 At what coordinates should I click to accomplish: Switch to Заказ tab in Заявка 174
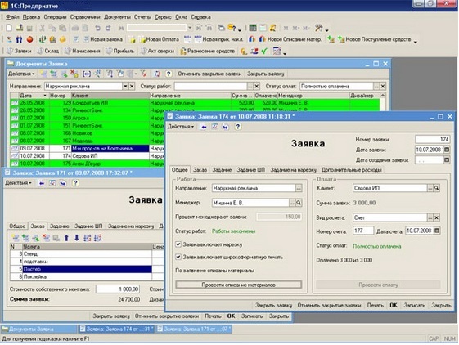(200, 170)
